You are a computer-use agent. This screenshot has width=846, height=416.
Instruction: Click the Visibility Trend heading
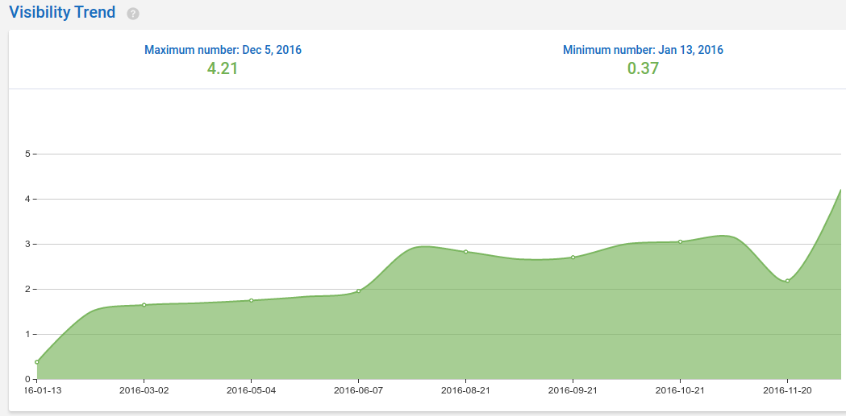(62, 13)
